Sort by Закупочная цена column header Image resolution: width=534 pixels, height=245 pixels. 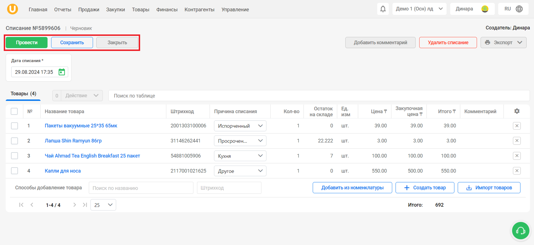[x=409, y=111]
